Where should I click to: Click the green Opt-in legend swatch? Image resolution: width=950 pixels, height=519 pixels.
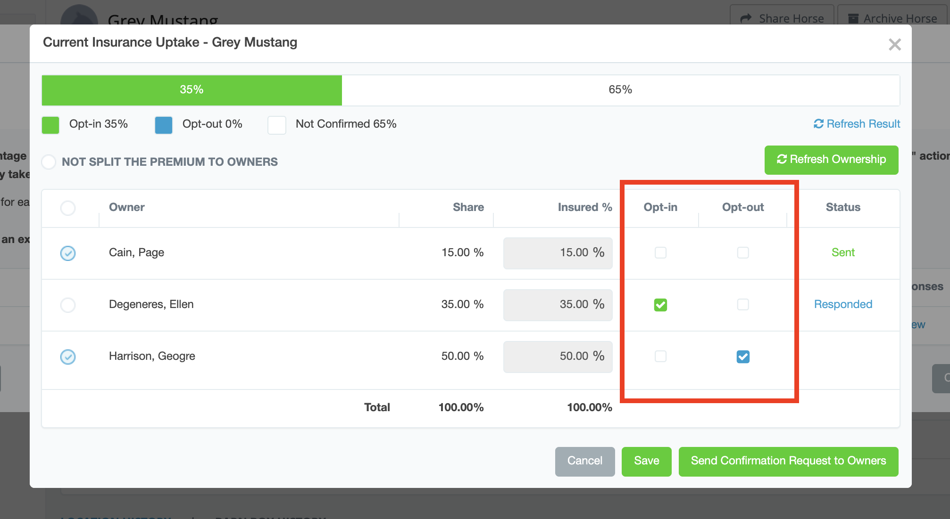50,125
